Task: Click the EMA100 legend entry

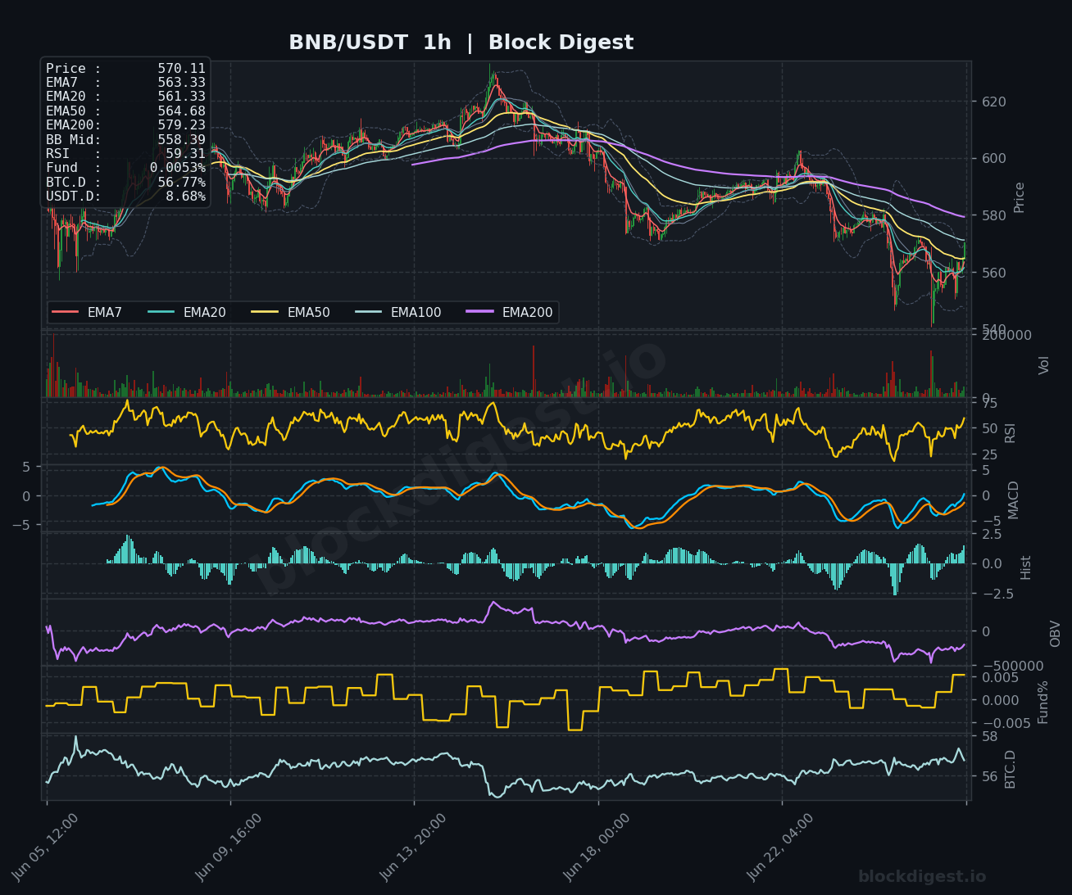Action: [x=398, y=312]
